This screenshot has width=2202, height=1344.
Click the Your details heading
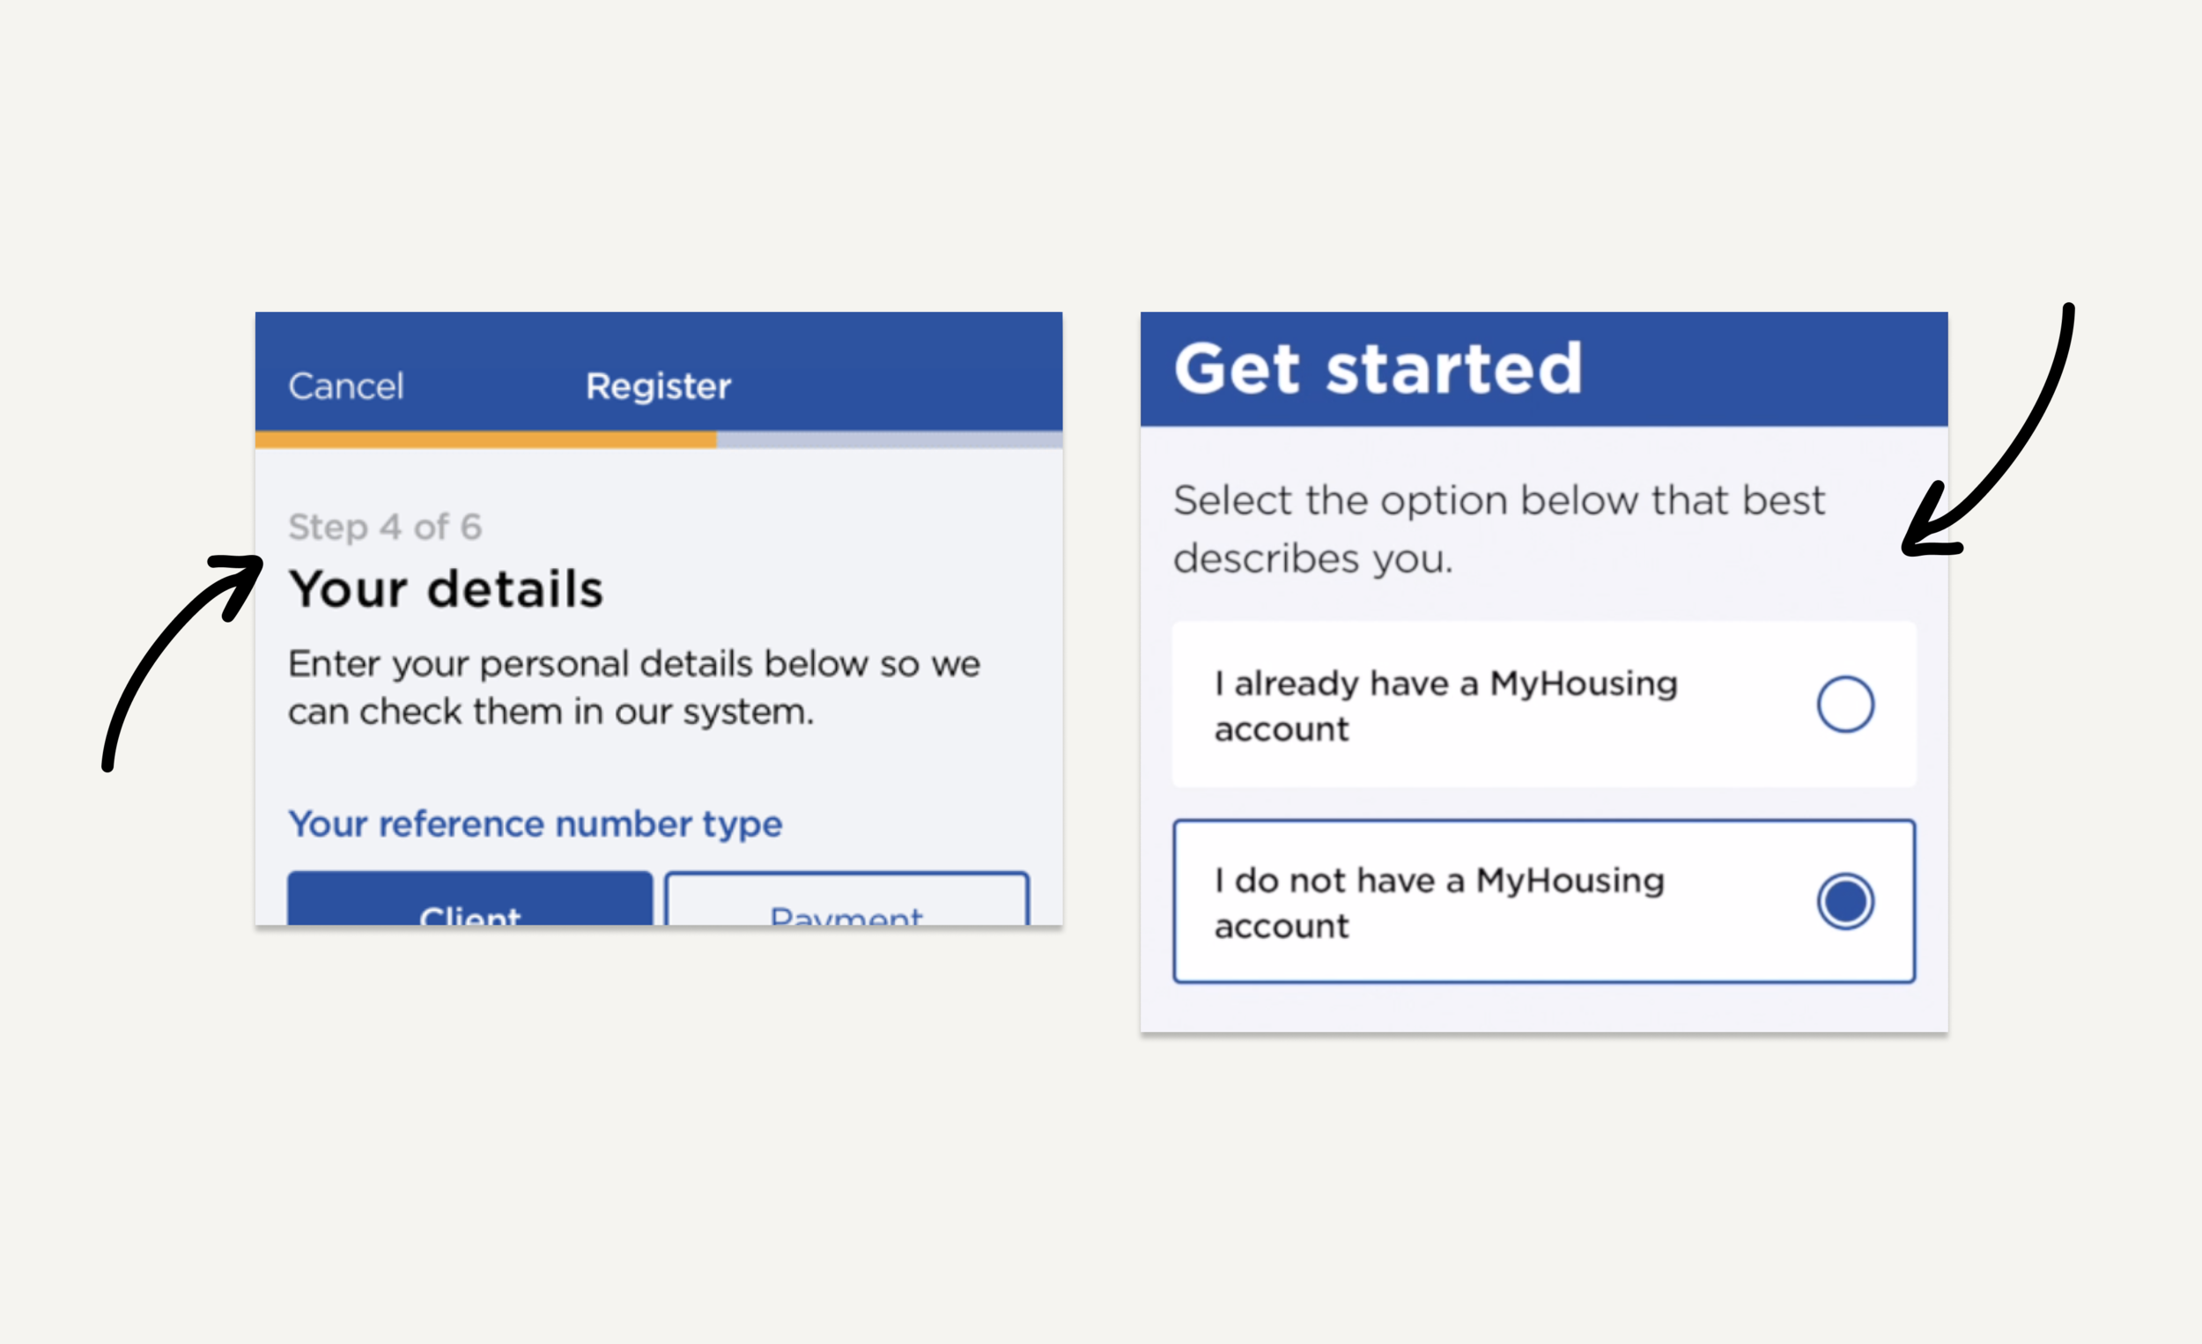tap(447, 587)
